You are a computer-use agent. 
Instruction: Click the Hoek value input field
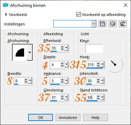(x=91, y=65)
